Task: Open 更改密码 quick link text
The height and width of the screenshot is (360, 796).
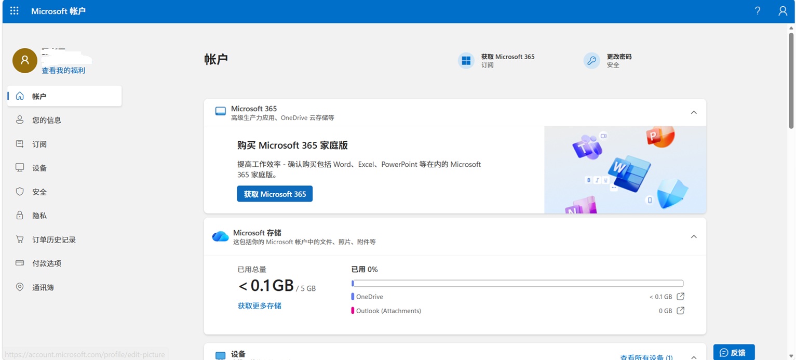Action: (x=619, y=57)
